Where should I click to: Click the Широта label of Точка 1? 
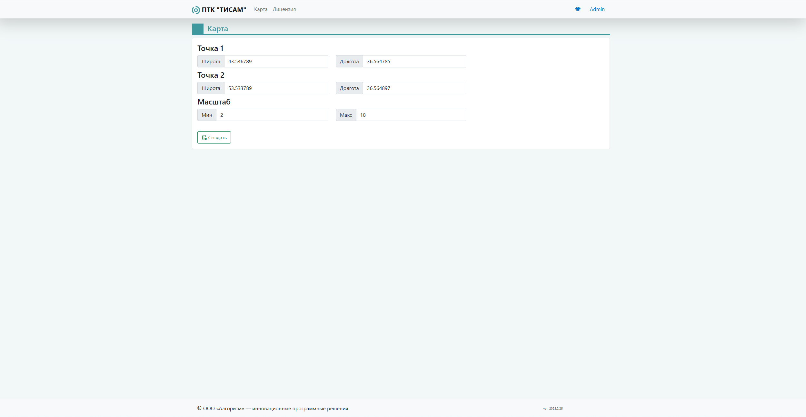pyautogui.click(x=211, y=61)
